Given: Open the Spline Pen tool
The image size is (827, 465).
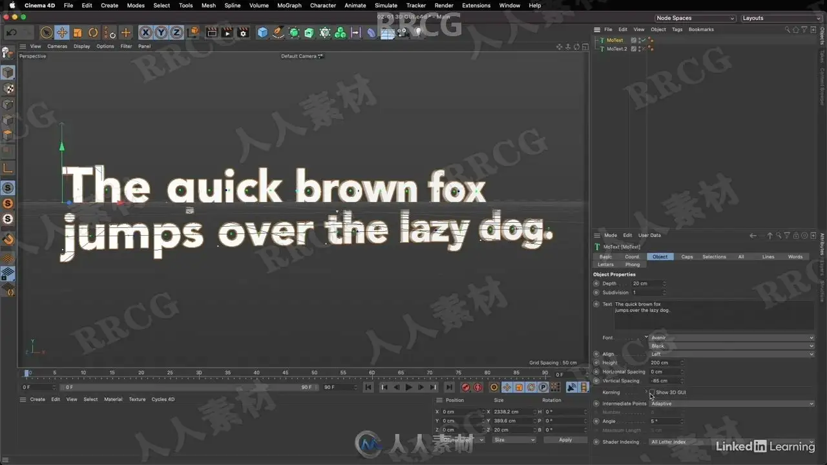Looking at the screenshot, I should tap(278, 32).
